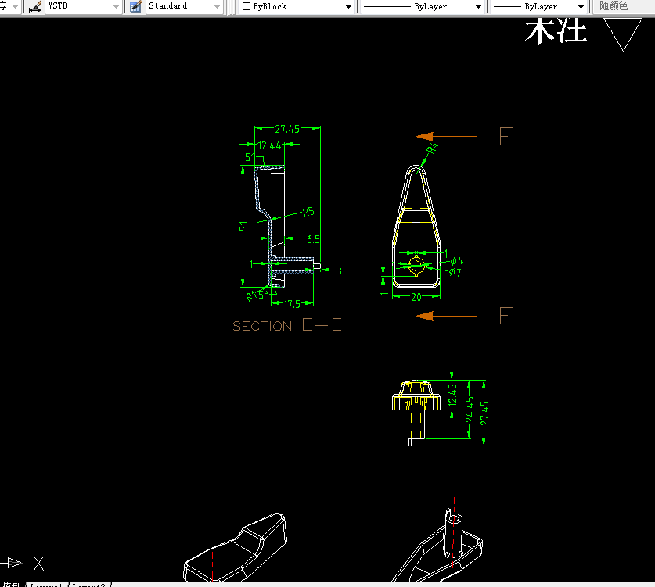Screen dimensions: 655x587
Task: Click the table style icon
Action: click(135, 6)
